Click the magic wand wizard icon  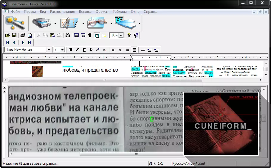tap(15, 23)
